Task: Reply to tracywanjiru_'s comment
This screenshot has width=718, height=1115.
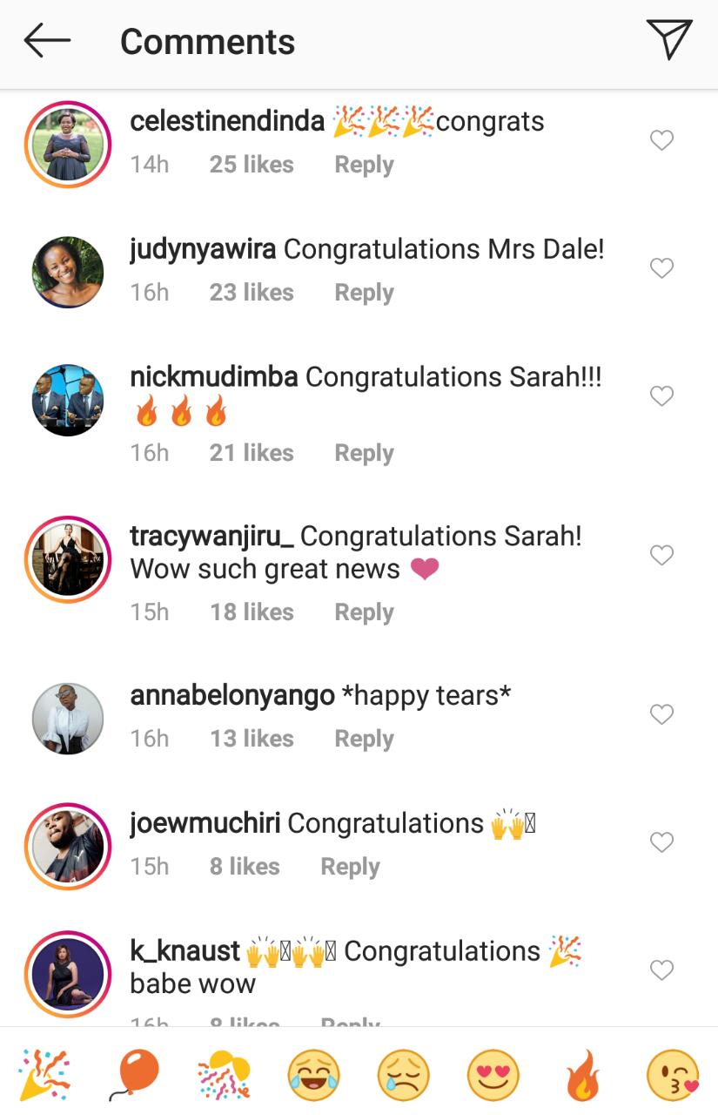Action: click(x=364, y=612)
